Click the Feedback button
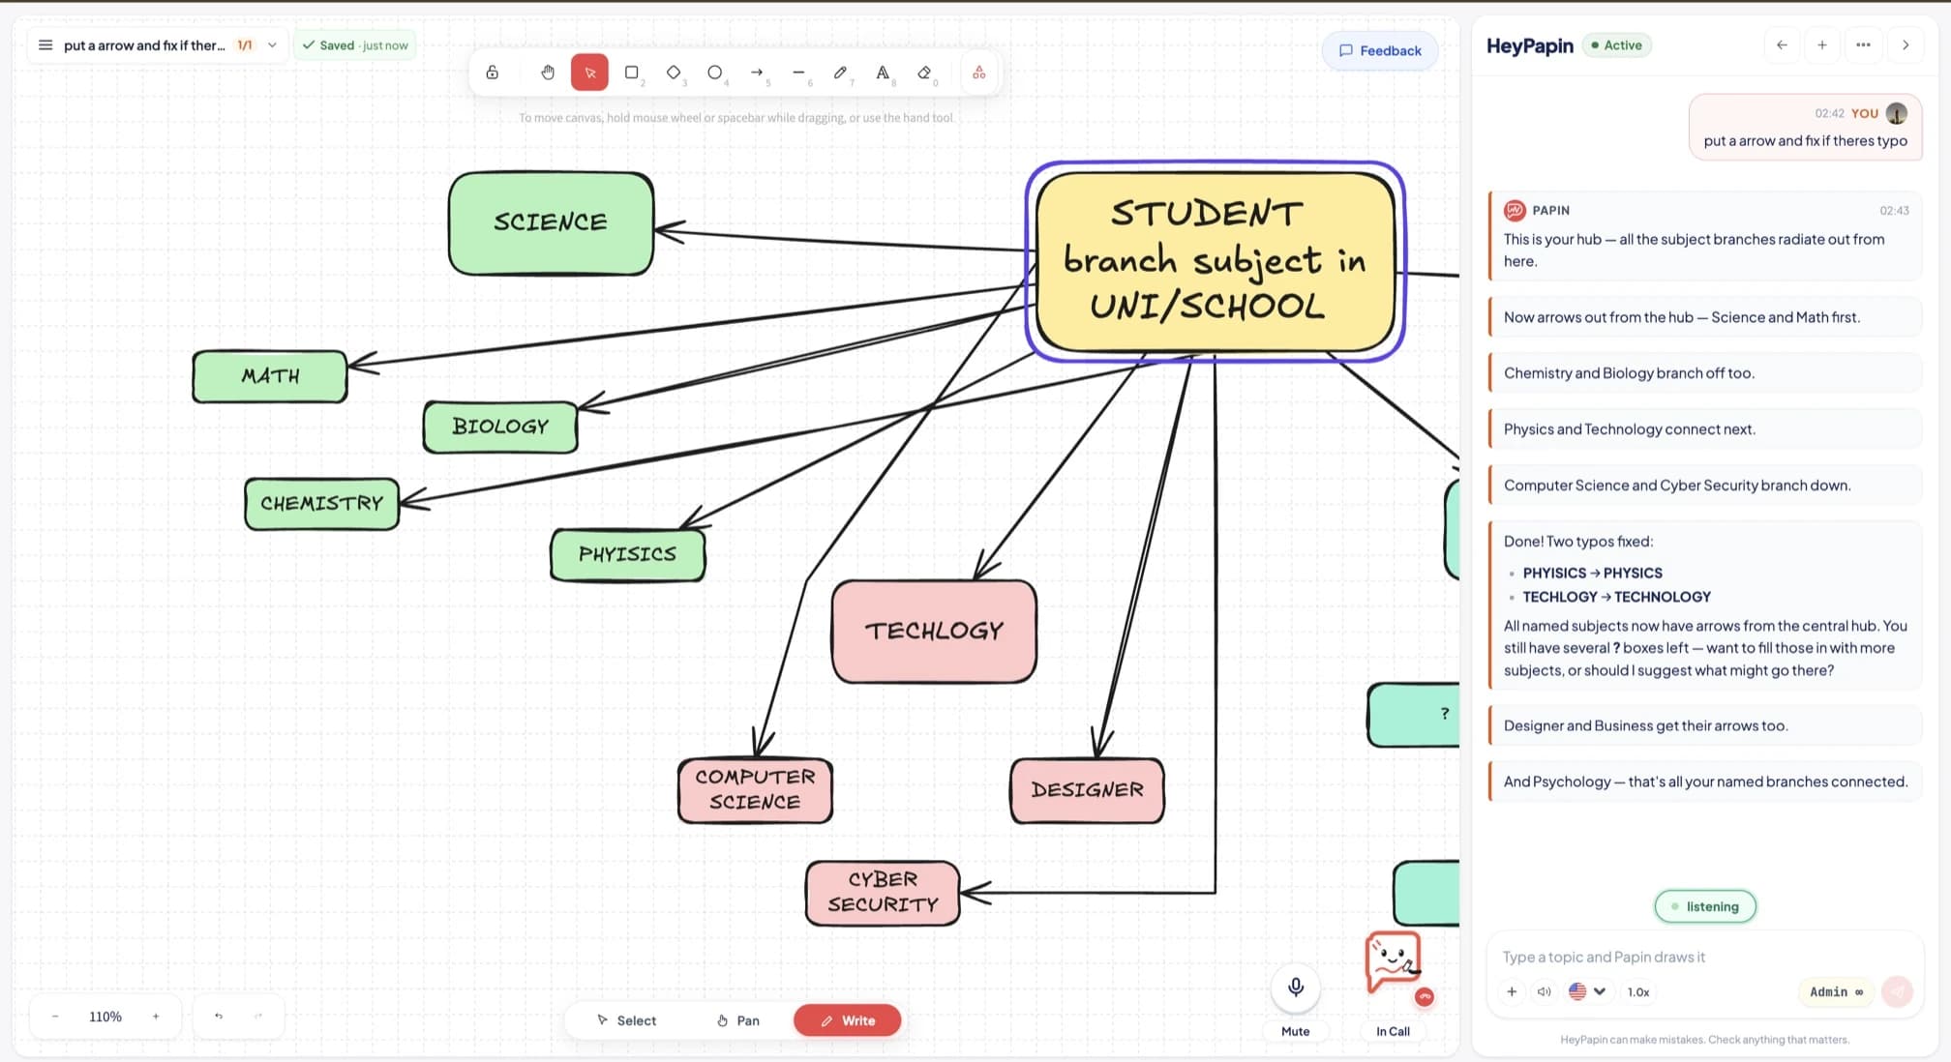The height and width of the screenshot is (1062, 1951). click(1380, 50)
